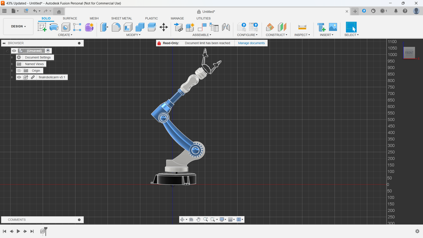Select the Combine tool

click(140, 27)
